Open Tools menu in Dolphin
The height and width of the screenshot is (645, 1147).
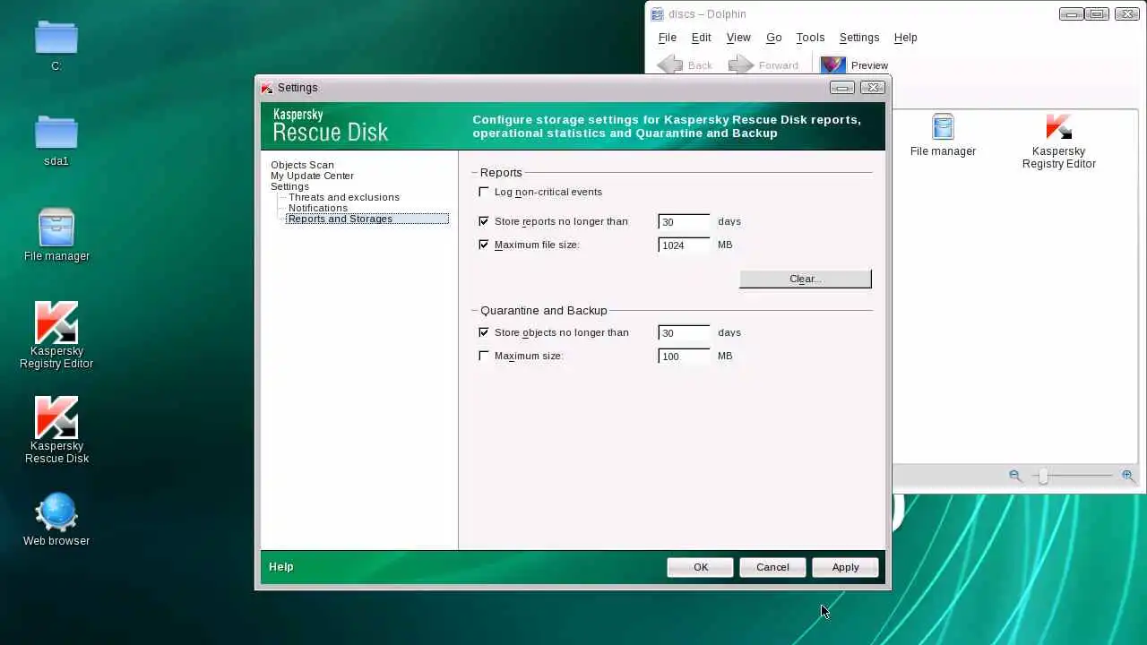pos(810,38)
